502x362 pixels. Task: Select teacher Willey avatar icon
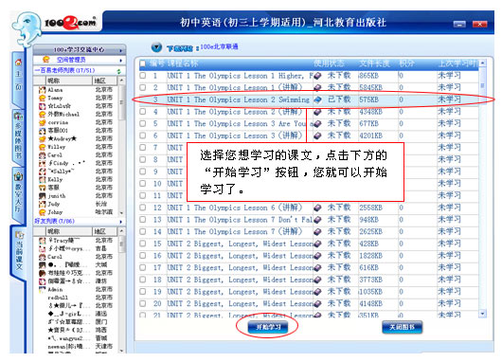point(42,147)
